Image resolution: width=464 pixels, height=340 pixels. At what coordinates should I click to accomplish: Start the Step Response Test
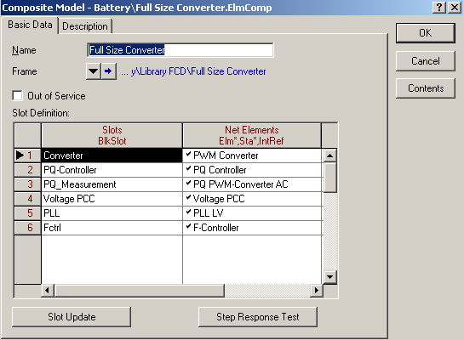(x=258, y=317)
